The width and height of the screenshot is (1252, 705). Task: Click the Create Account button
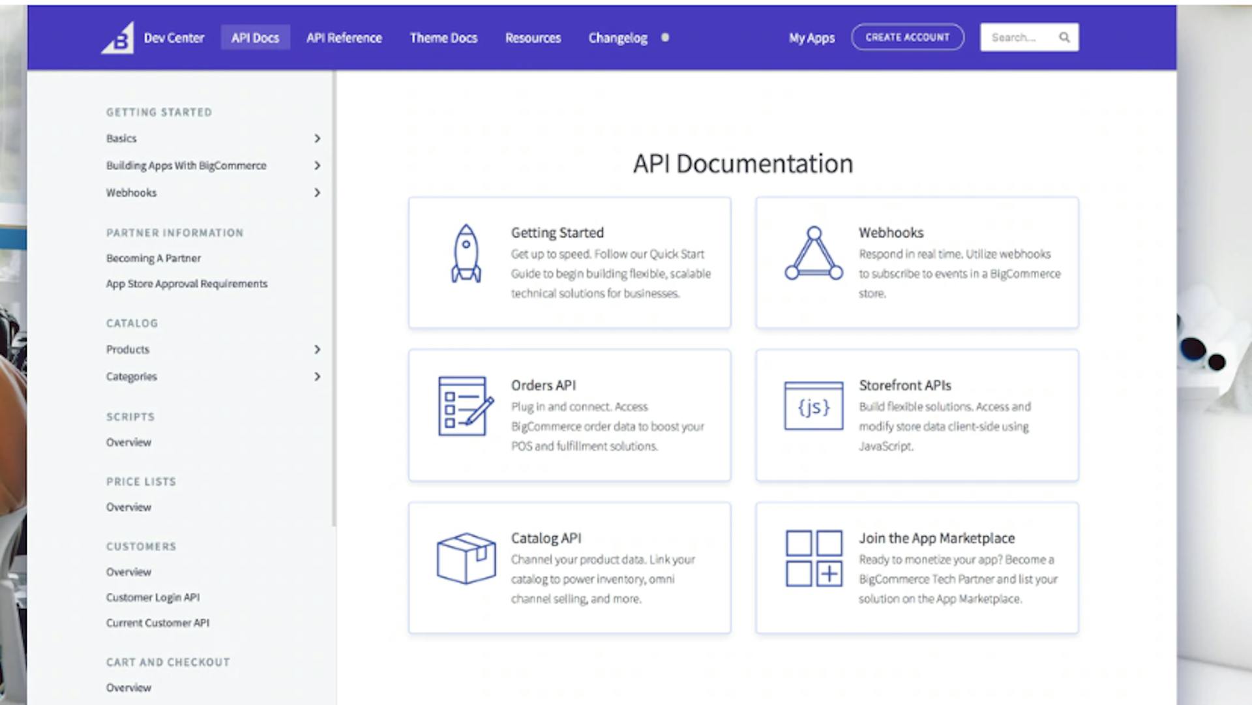[x=908, y=37]
